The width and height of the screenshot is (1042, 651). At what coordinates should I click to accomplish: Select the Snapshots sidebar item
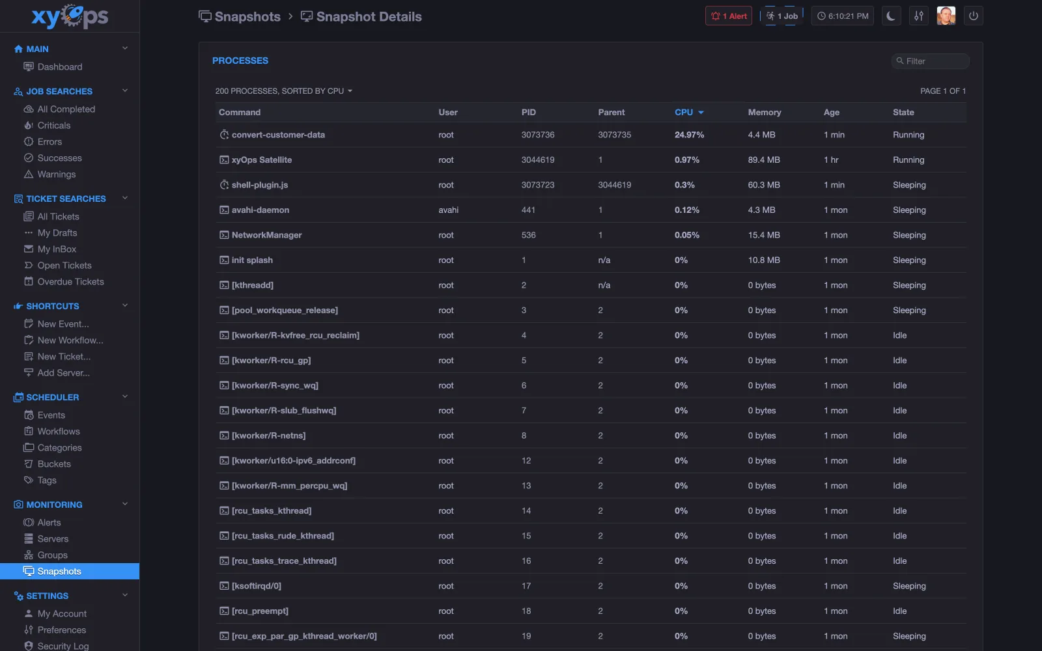click(x=70, y=571)
